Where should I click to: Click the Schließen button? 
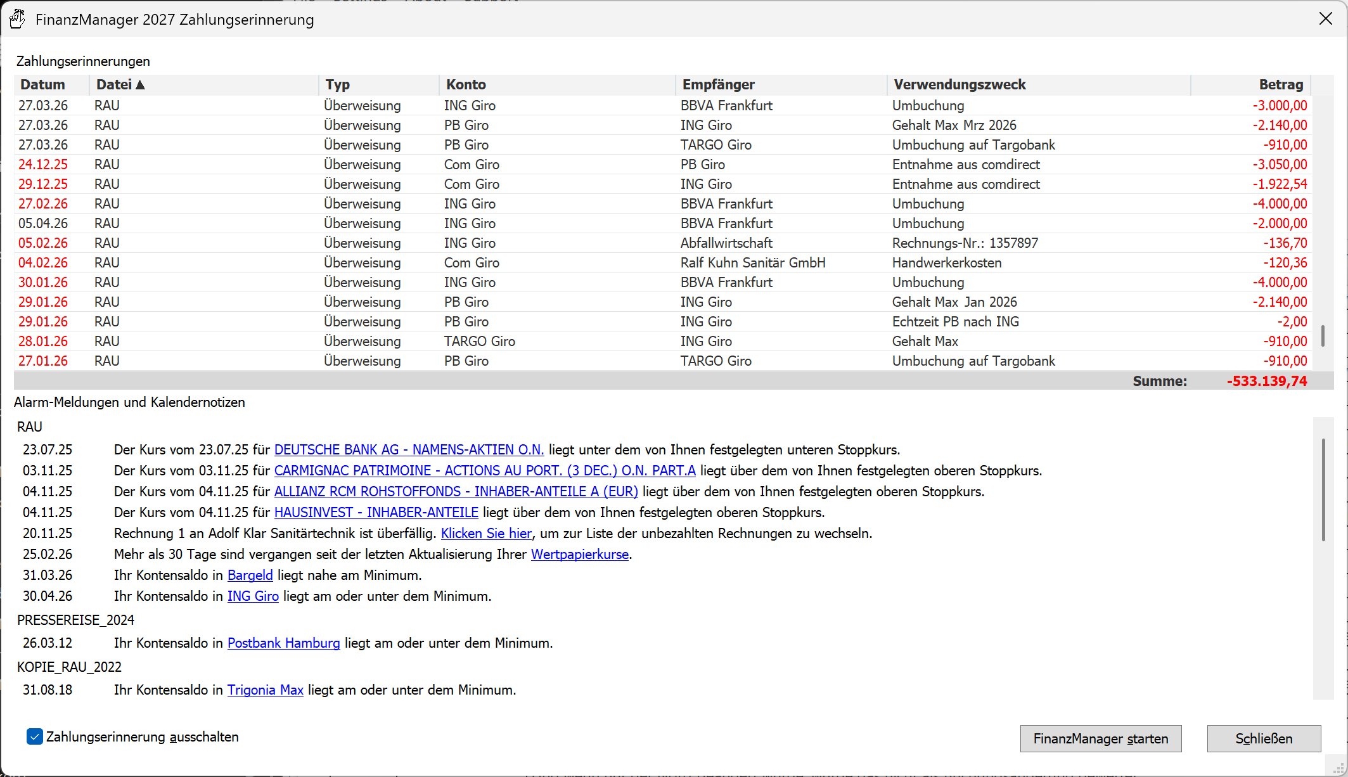[x=1264, y=738]
